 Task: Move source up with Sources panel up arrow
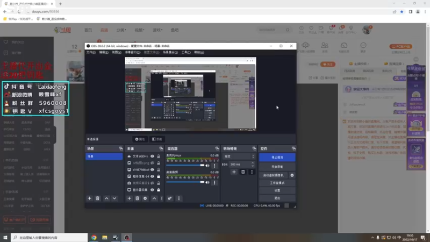click(154, 198)
